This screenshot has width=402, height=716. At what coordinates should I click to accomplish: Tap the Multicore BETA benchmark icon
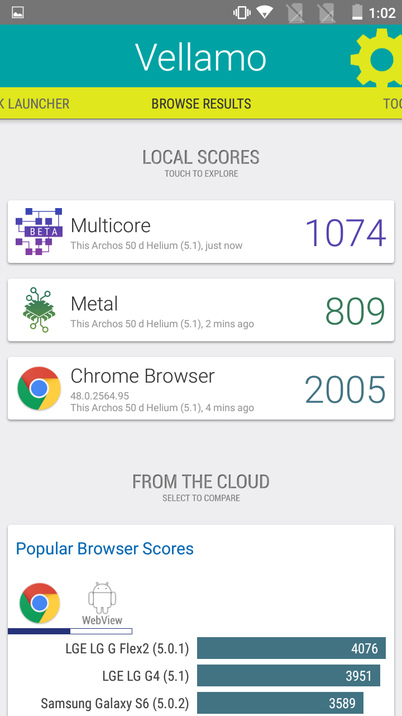39,232
